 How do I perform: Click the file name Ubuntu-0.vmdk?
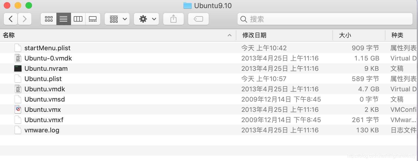48,58
